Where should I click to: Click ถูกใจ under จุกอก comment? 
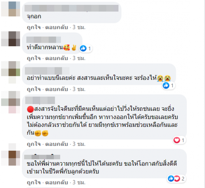(34, 27)
